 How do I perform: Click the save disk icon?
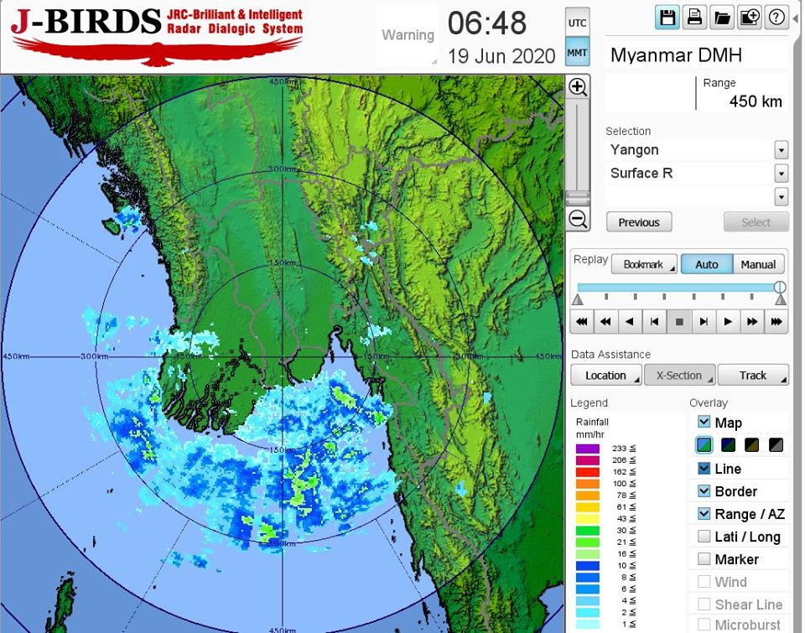(667, 18)
